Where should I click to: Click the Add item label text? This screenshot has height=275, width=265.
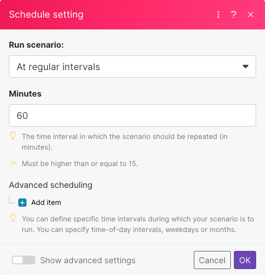coord(46,203)
